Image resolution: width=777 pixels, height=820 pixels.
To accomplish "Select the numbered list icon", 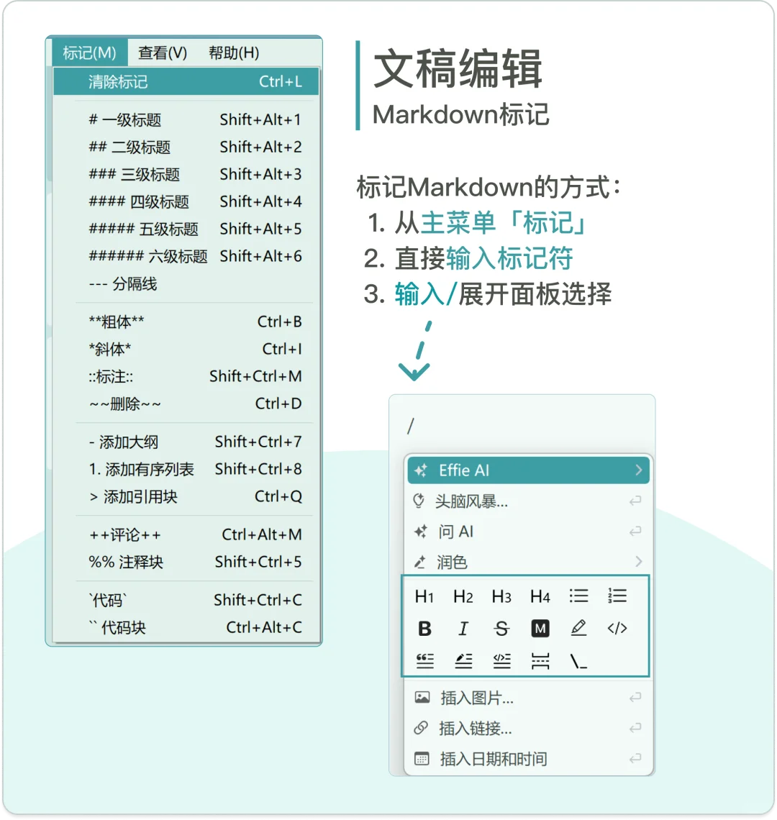I will click(x=617, y=596).
